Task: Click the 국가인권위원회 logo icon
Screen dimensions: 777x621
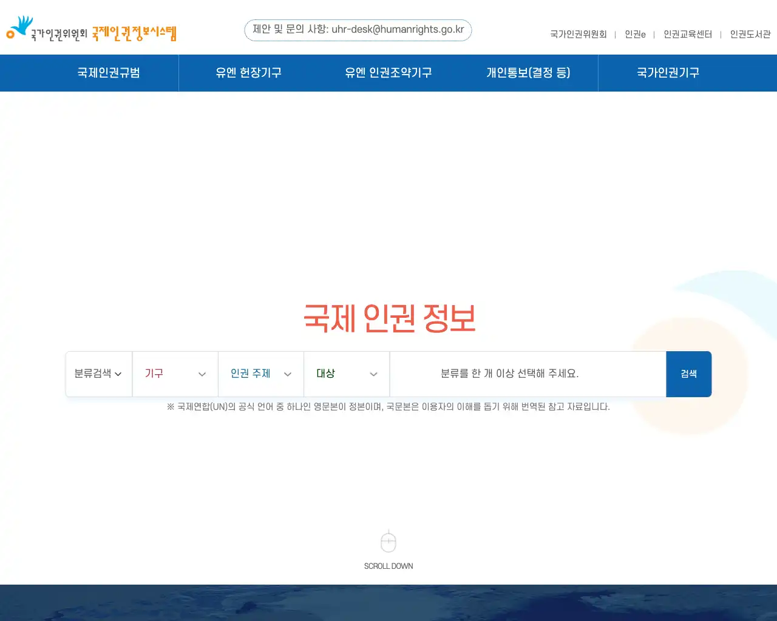Action: (x=19, y=27)
